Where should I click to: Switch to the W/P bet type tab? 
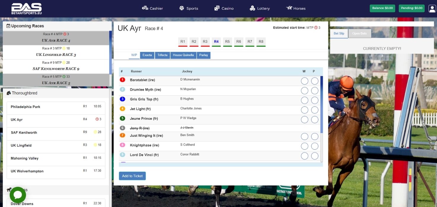[x=134, y=55]
